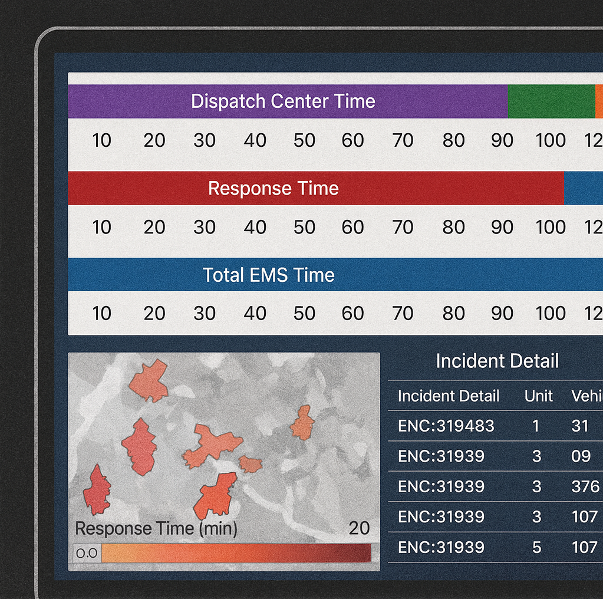Select the green segment beside Dispatch Center Time
This screenshot has width=603, height=599.
551,101
